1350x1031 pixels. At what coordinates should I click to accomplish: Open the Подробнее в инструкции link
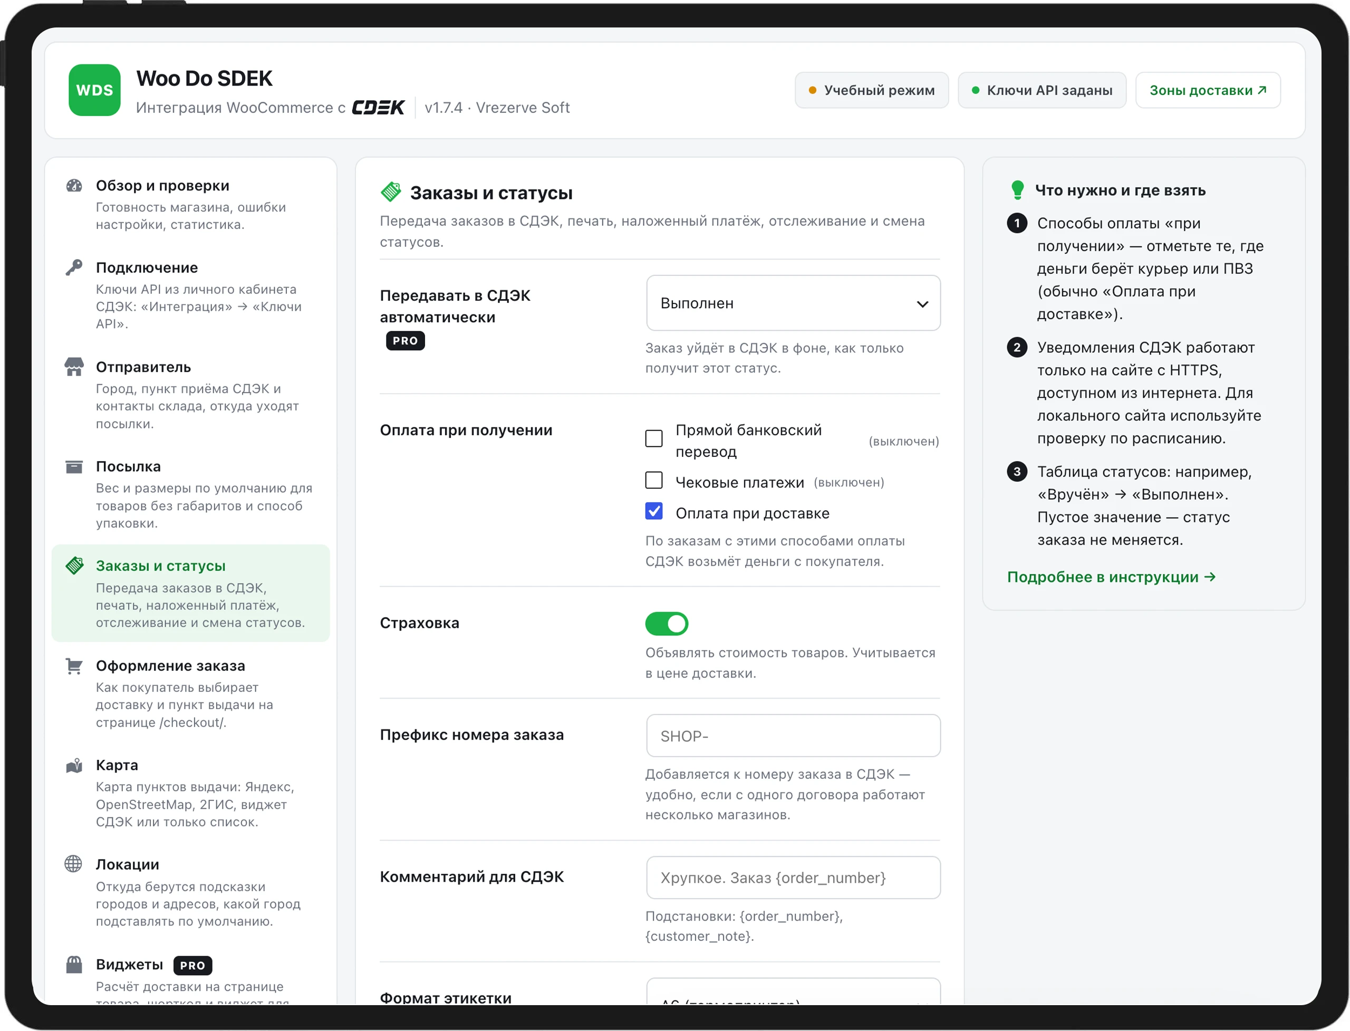point(1112,577)
